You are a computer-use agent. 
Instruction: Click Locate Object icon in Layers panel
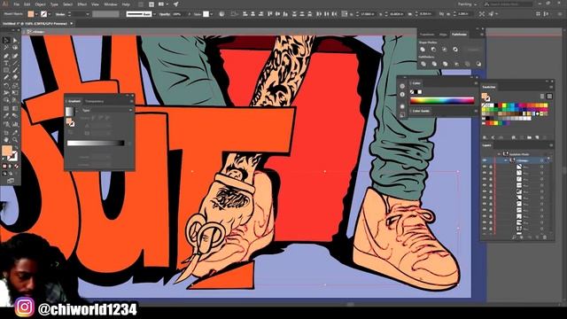click(514, 237)
